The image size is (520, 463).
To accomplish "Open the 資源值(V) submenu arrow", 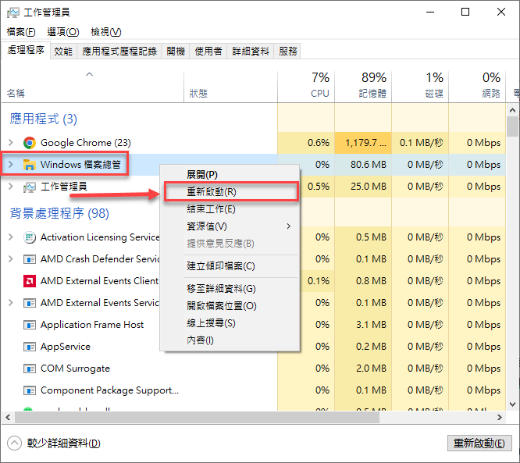I will click(x=289, y=226).
